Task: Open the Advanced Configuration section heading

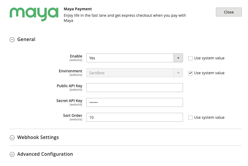Action: click(45, 154)
